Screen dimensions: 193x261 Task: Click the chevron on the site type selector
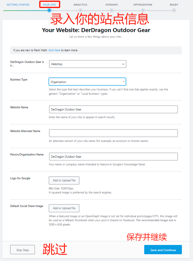click(x=123, y=64)
